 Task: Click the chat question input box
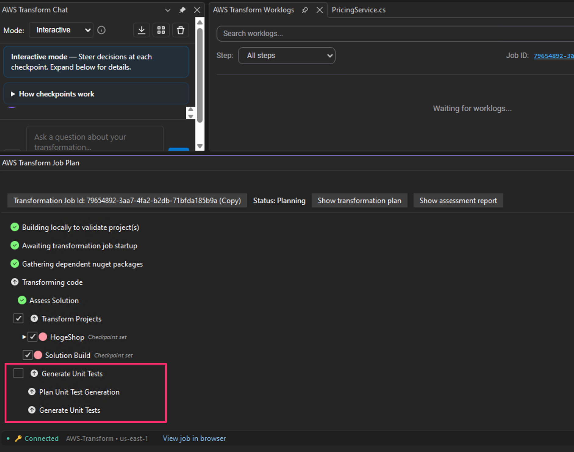pos(95,138)
